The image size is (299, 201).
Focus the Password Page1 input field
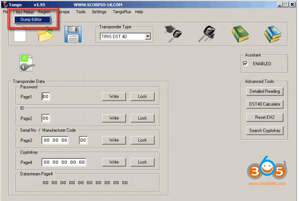pos(46,97)
